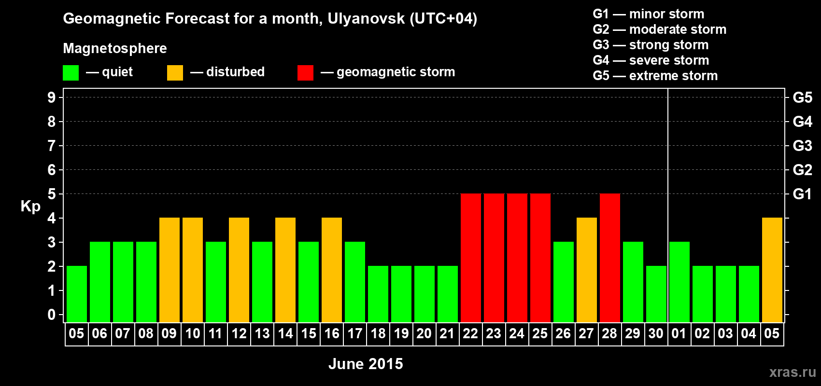Click the 'quiet' legend label
The height and width of the screenshot is (386, 821).
[117, 72]
